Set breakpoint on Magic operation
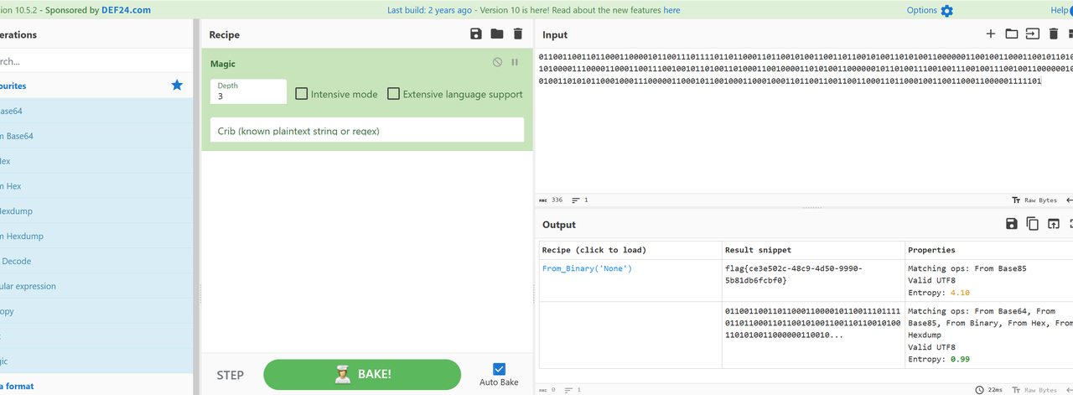Image resolution: width=1073 pixels, height=395 pixels. point(515,63)
